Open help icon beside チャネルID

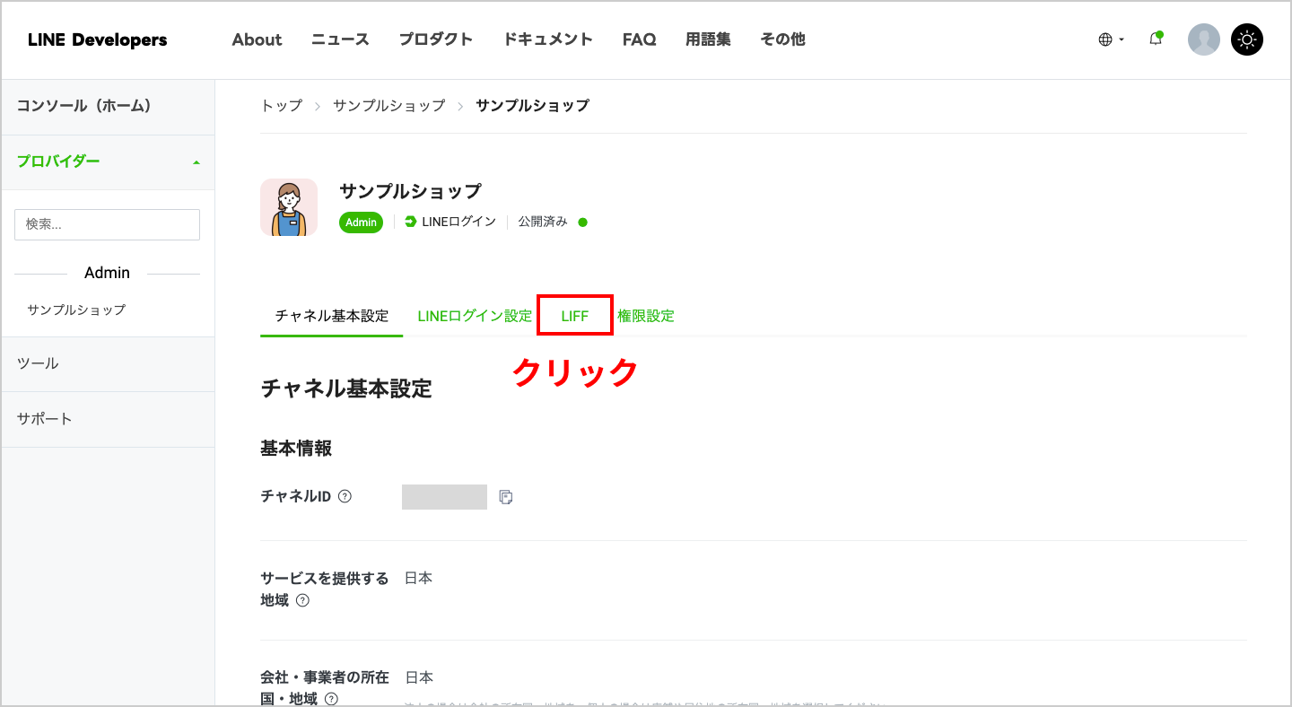coord(345,496)
